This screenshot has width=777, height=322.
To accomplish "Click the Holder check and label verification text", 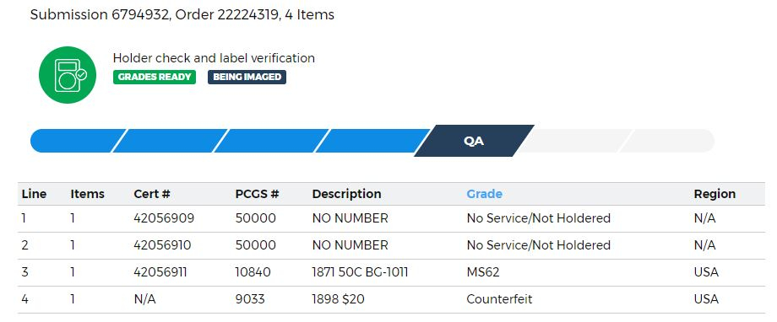I will tap(214, 58).
